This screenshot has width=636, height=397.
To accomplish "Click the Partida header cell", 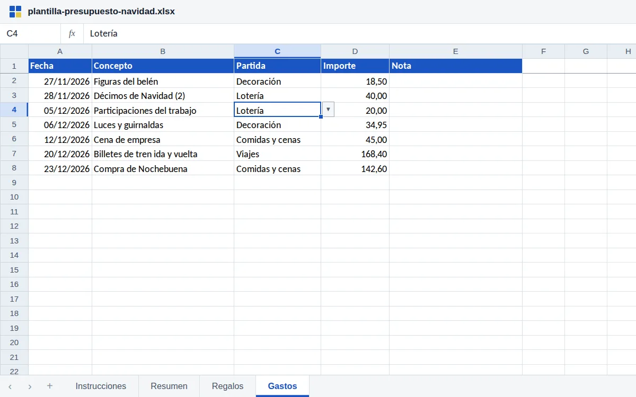I will pos(277,66).
